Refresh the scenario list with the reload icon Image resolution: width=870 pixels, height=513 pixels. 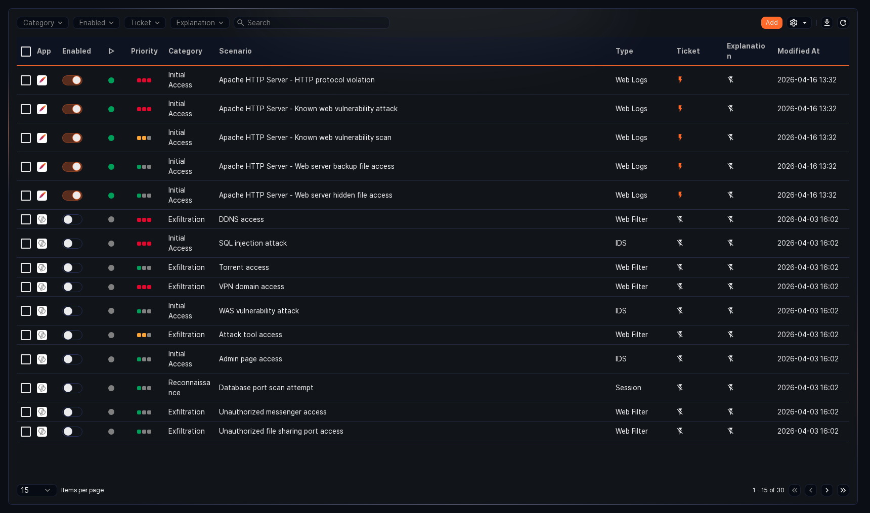pos(843,23)
